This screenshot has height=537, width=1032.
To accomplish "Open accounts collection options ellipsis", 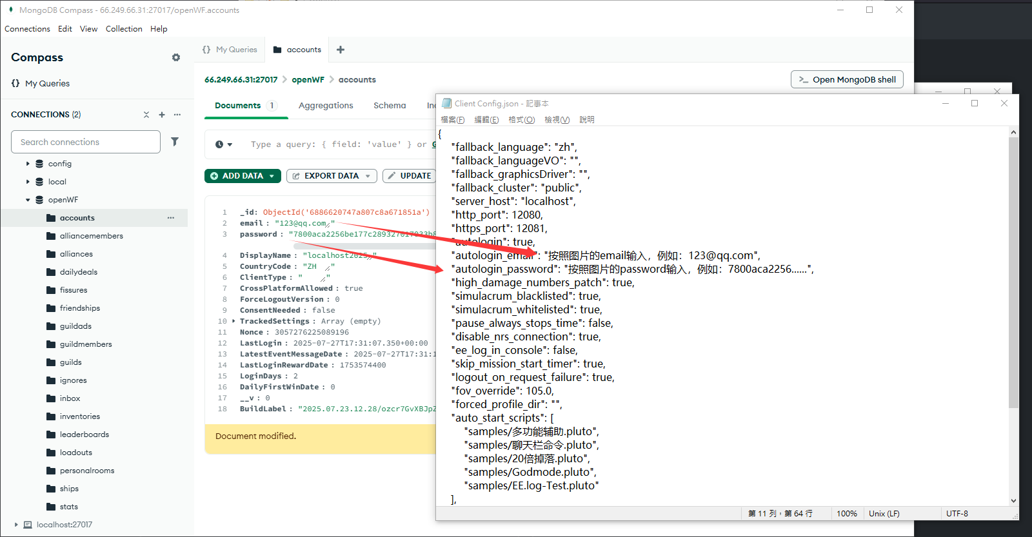I will (x=171, y=218).
